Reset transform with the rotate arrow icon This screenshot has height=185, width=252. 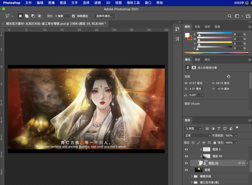tap(228, 76)
